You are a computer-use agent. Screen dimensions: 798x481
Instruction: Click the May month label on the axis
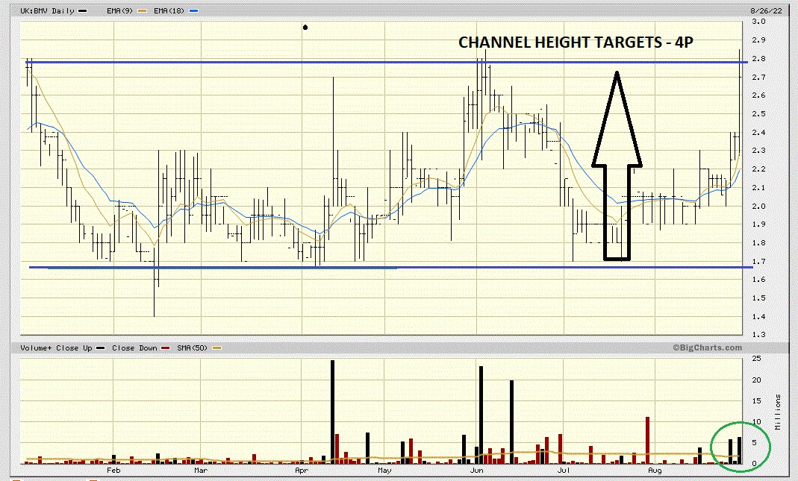click(384, 471)
